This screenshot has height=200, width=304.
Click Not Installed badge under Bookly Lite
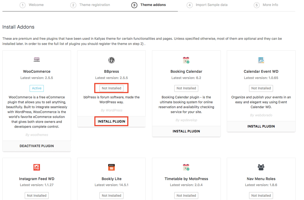pyautogui.click(x=111, y=196)
